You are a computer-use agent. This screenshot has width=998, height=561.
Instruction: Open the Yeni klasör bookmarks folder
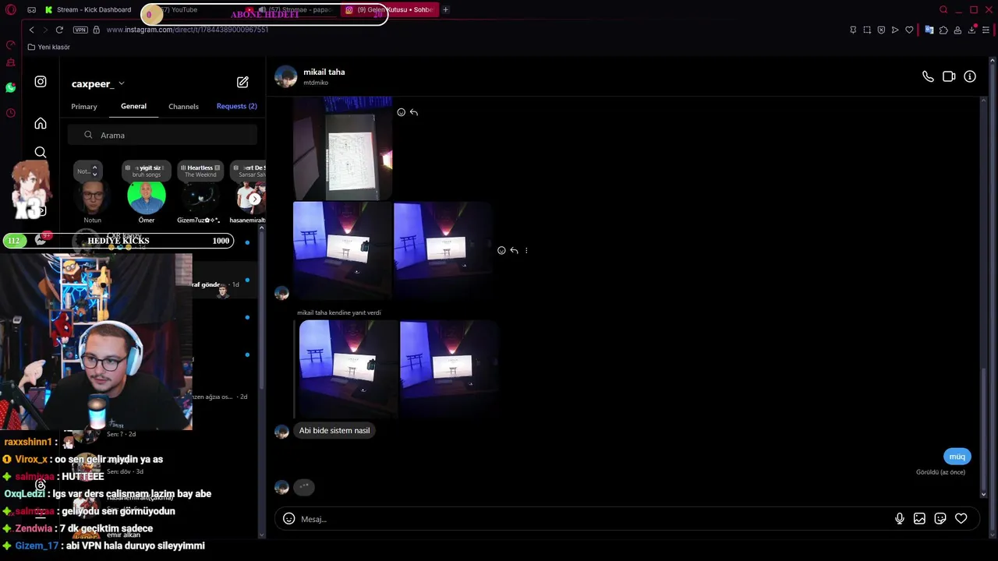coord(48,47)
